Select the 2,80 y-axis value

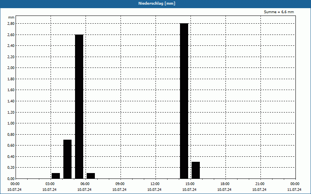[11, 24]
